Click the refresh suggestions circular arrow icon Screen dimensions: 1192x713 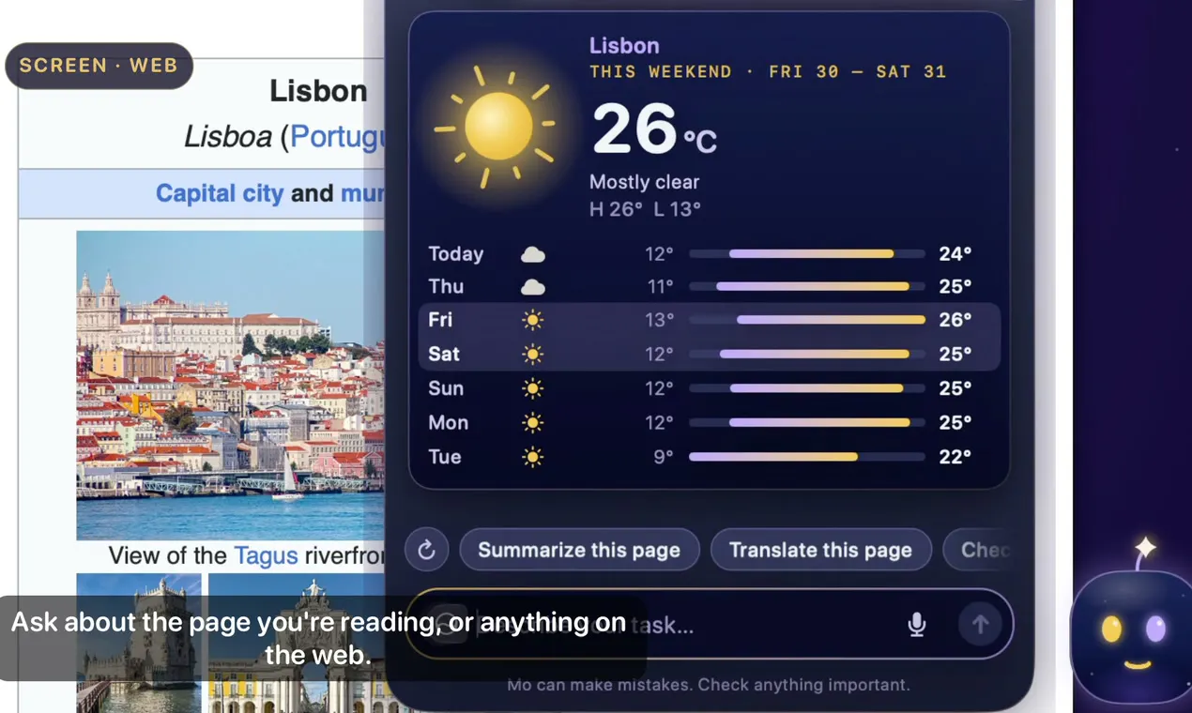[x=426, y=550]
